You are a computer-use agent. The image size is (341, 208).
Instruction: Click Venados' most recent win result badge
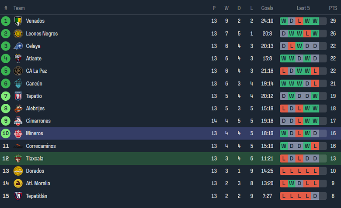coord(315,21)
